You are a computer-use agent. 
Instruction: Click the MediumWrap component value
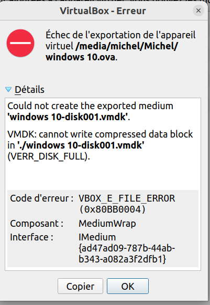(107, 224)
